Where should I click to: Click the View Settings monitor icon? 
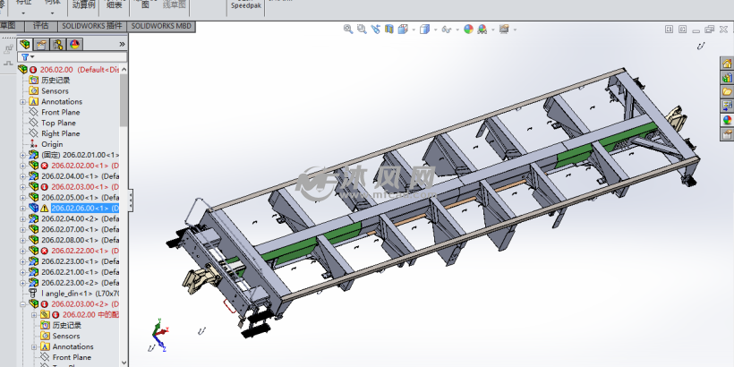coord(504,29)
